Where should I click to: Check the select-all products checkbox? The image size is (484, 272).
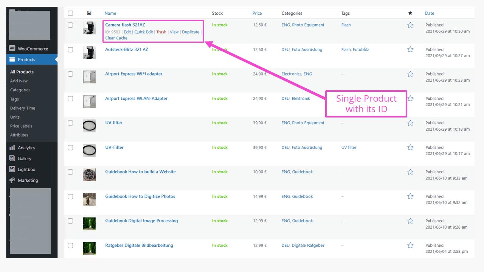coord(70,13)
